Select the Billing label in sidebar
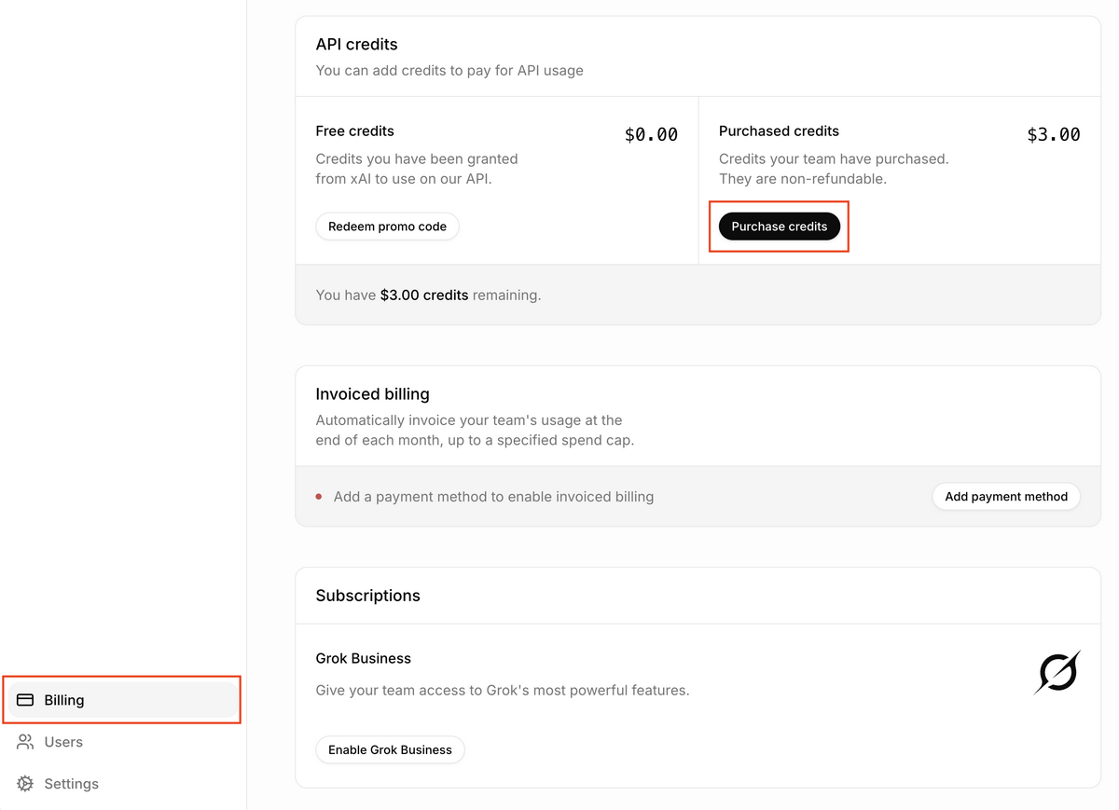 click(x=64, y=700)
